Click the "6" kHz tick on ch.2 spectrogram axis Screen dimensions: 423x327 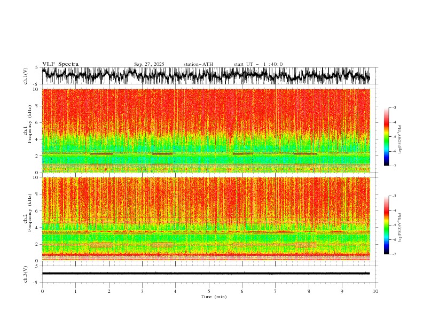(x=37, y=211)
